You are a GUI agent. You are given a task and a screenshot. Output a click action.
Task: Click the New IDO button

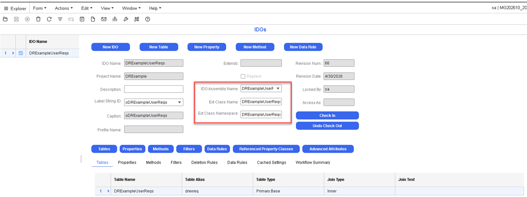coord(111,47)
